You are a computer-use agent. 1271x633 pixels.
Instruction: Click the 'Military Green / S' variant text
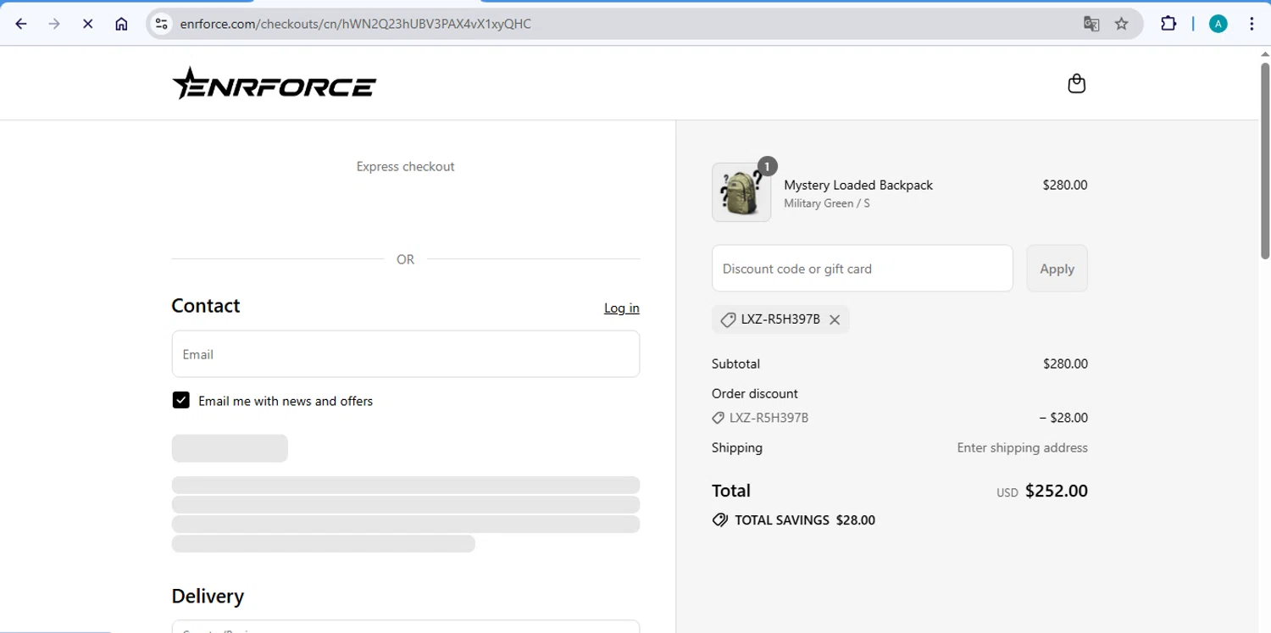click(x=827, y=203)
